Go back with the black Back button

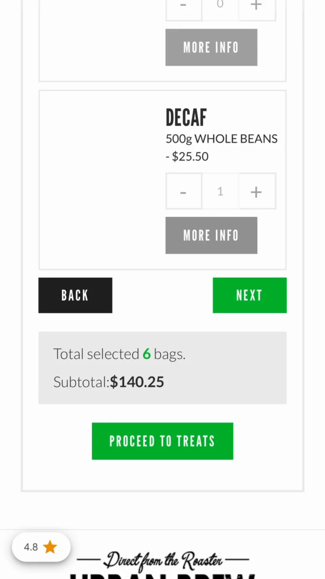point(75,295)
